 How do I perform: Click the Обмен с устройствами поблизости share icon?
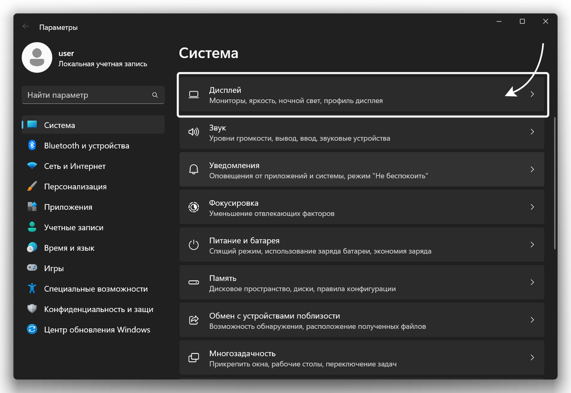[x=194, y=320]
